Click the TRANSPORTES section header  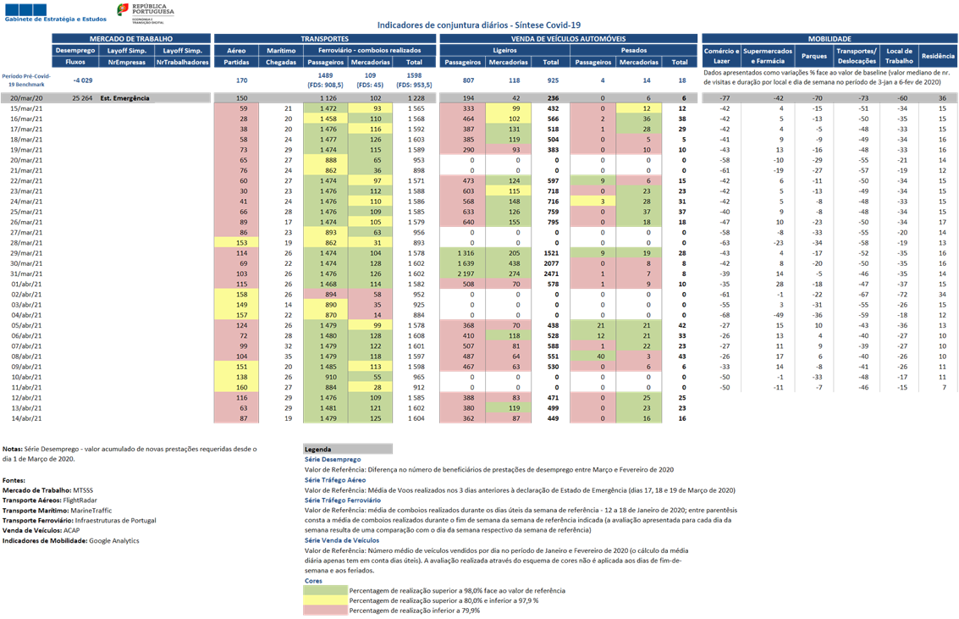[325, 39]
